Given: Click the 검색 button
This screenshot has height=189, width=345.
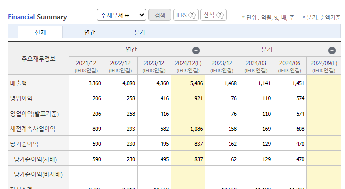Looking at the screenshot, I should (x=160, y=15).
